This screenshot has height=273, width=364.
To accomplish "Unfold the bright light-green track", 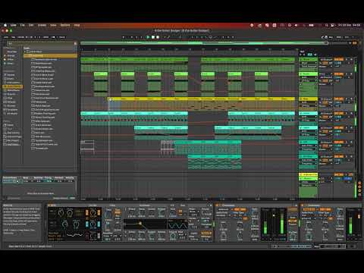I will point(301,74).
